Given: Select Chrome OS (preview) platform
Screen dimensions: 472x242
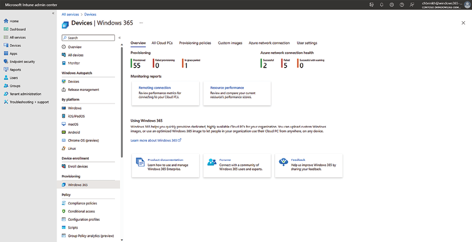Looking at the screenshot, I should point(80,141).
